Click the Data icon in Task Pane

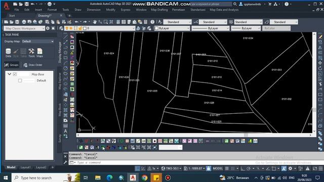[x=8, y=53]
